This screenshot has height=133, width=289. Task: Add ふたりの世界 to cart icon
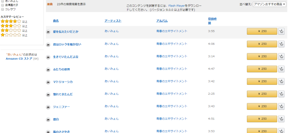[x=281, y=69]
